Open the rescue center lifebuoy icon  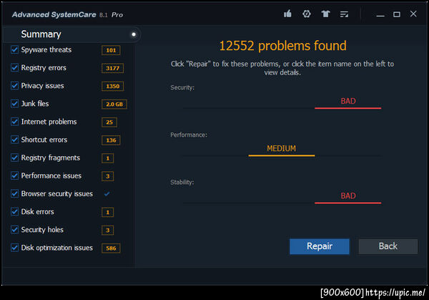[x=307, y=14]
